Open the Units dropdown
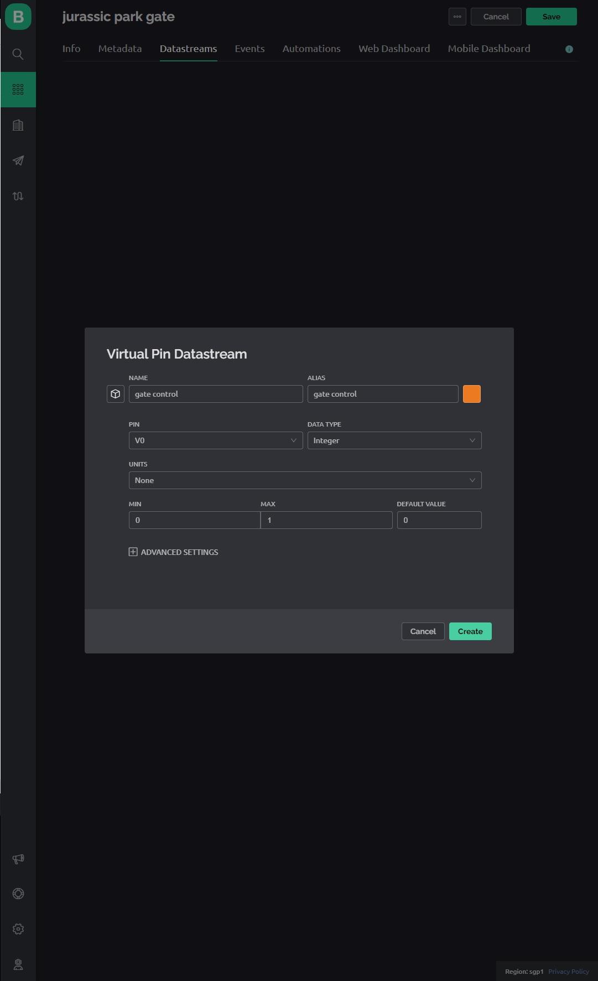Screen dimensions: 598x981 click(x=305, y=480)
